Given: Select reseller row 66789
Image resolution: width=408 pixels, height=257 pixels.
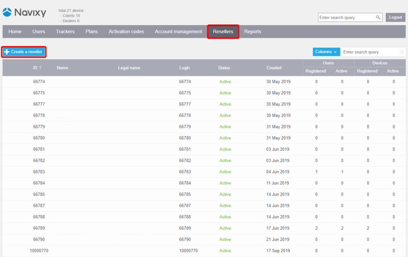Looking at the screenshot, I should [204, 228].
